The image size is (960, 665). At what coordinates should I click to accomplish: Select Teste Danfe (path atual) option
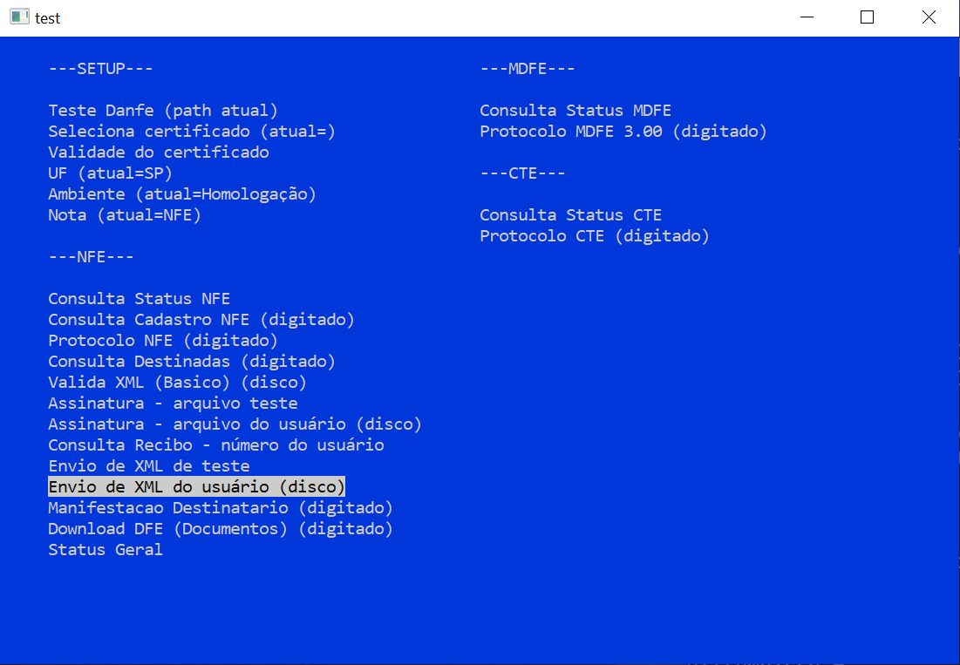(x=163, y=111)
